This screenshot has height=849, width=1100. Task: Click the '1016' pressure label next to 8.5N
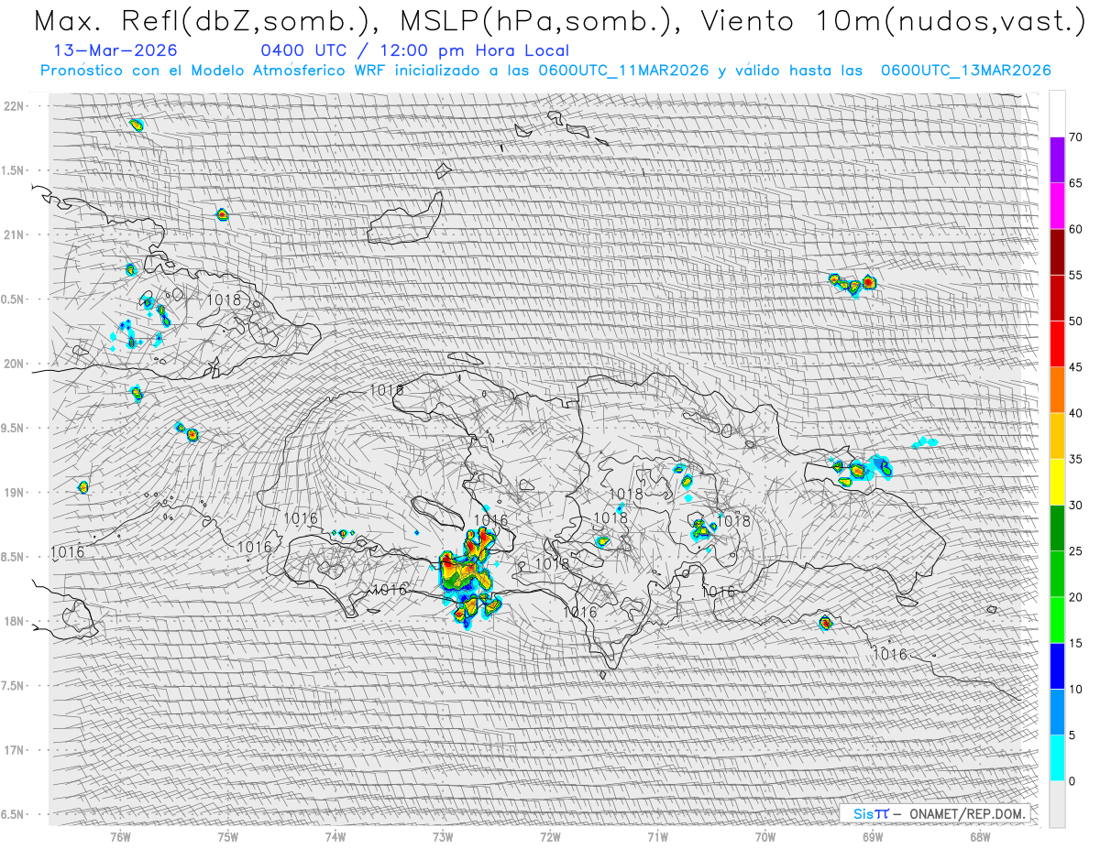68,552
